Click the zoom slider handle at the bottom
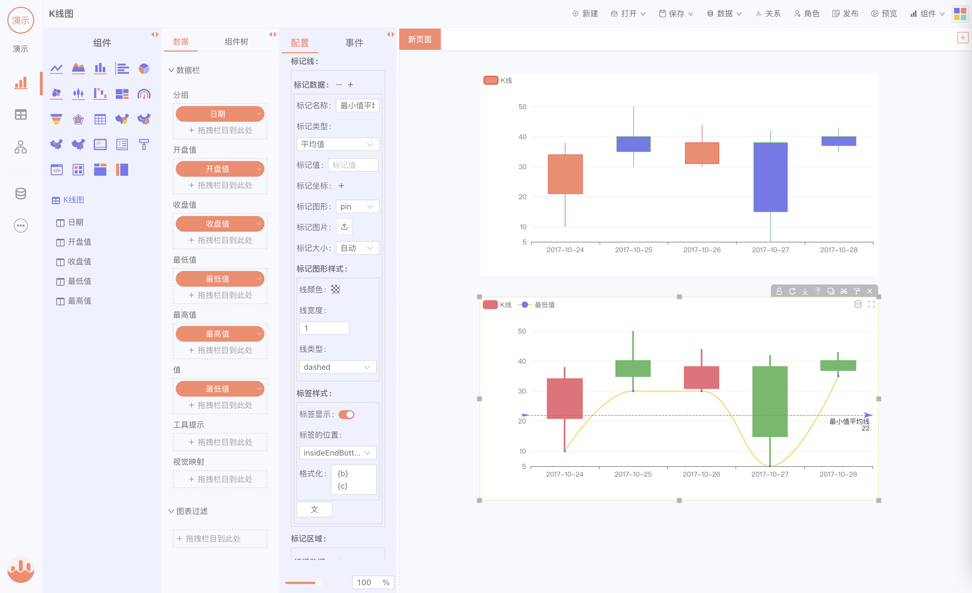972x593 pixels. point(319,582)
